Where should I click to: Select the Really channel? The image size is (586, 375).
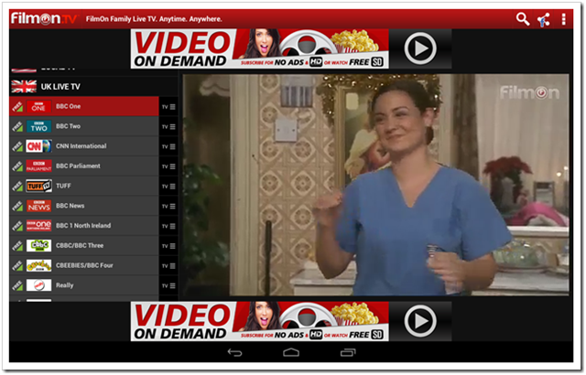(84, 285)
